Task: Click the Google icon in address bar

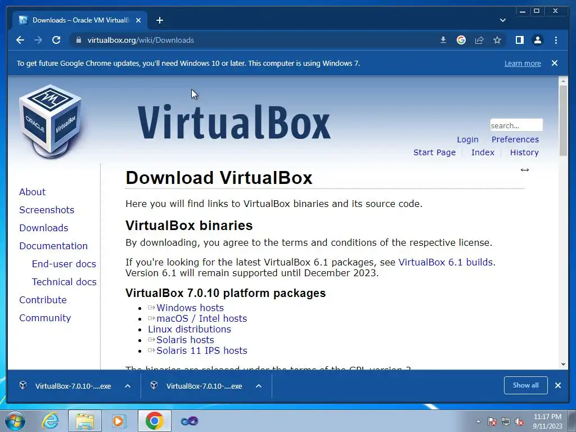Action: click(461, 40)
